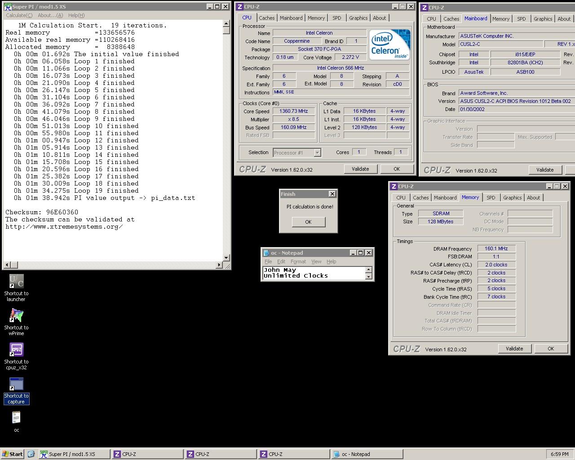Screen dimensions: 575x460
Task: Switch to Super PI taskbar button
Action: click(x=74, y=454)
